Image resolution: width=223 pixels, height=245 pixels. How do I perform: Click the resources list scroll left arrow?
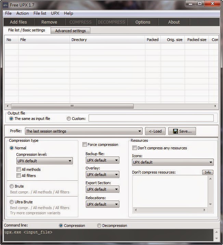135,210
